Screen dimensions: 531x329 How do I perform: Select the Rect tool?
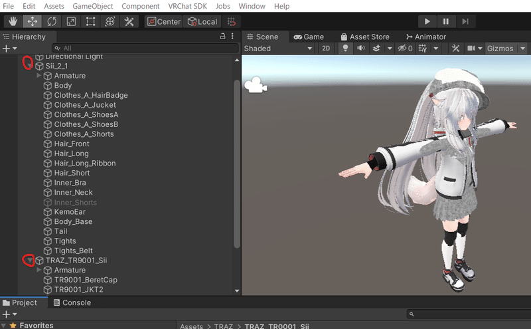(x=90, y=22)
